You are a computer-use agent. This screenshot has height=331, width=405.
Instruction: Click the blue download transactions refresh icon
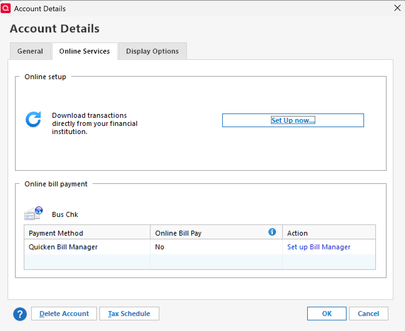(33, 119)
